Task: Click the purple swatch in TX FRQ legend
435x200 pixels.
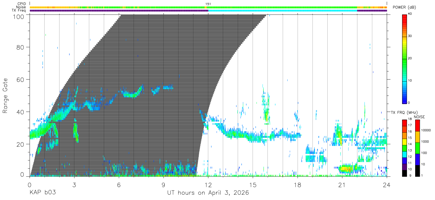Action: [x=405, y=166]
